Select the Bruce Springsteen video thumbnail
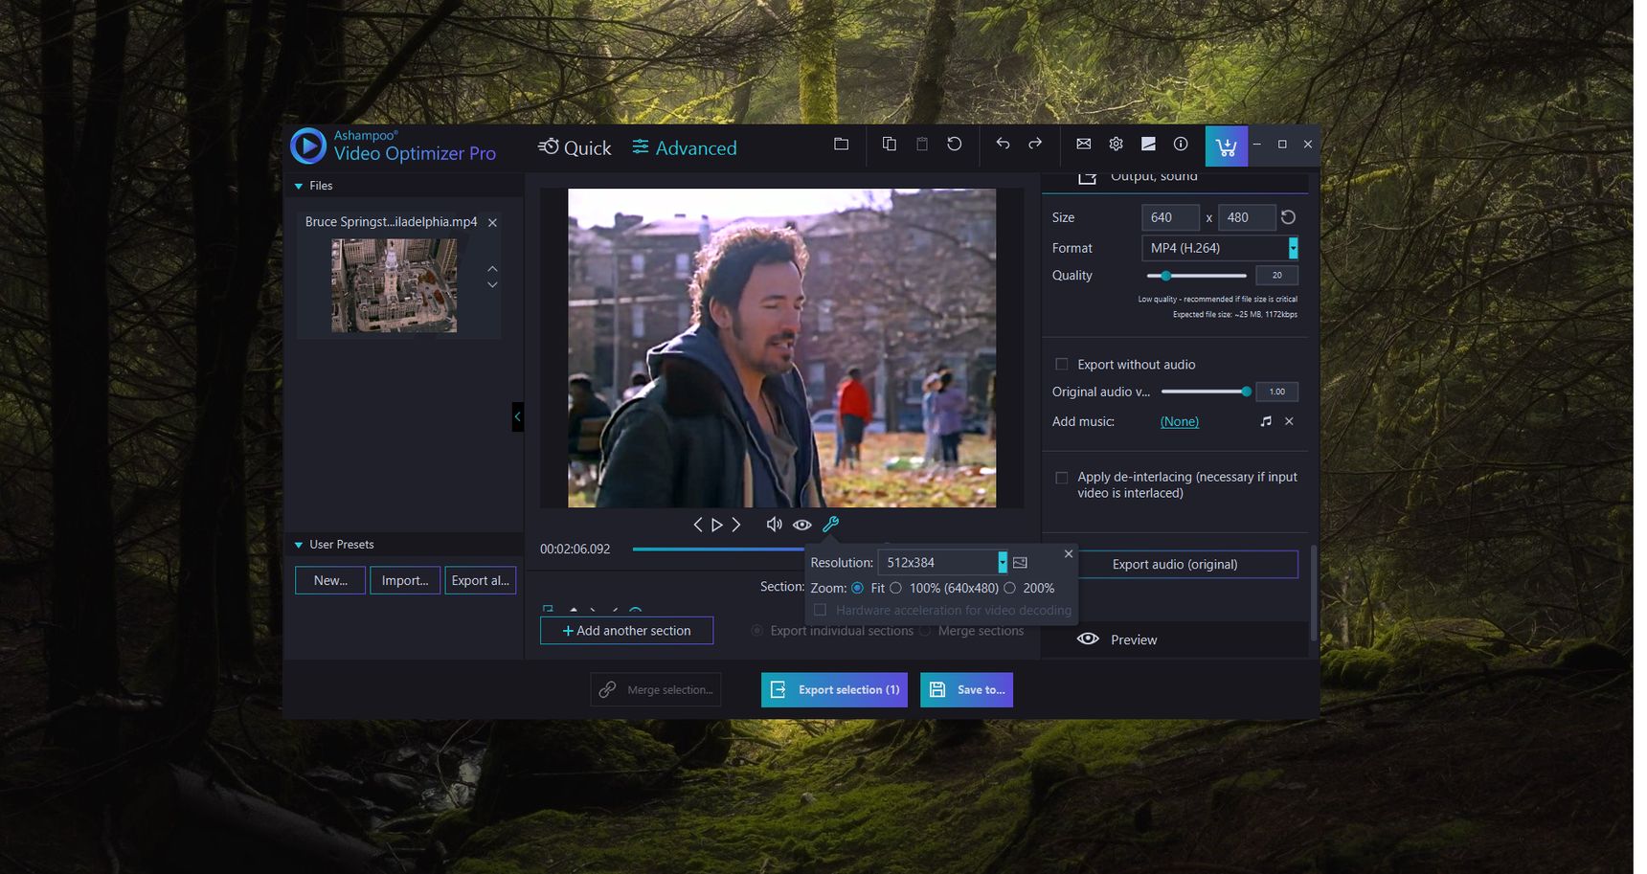The height and width of the screenshot is (874, 1647). click(x=394, y=285)
